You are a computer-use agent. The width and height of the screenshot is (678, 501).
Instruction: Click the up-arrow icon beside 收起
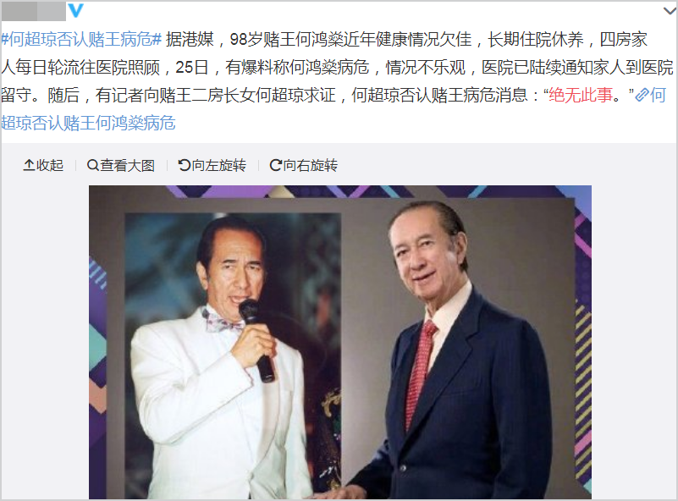[29, 165]
